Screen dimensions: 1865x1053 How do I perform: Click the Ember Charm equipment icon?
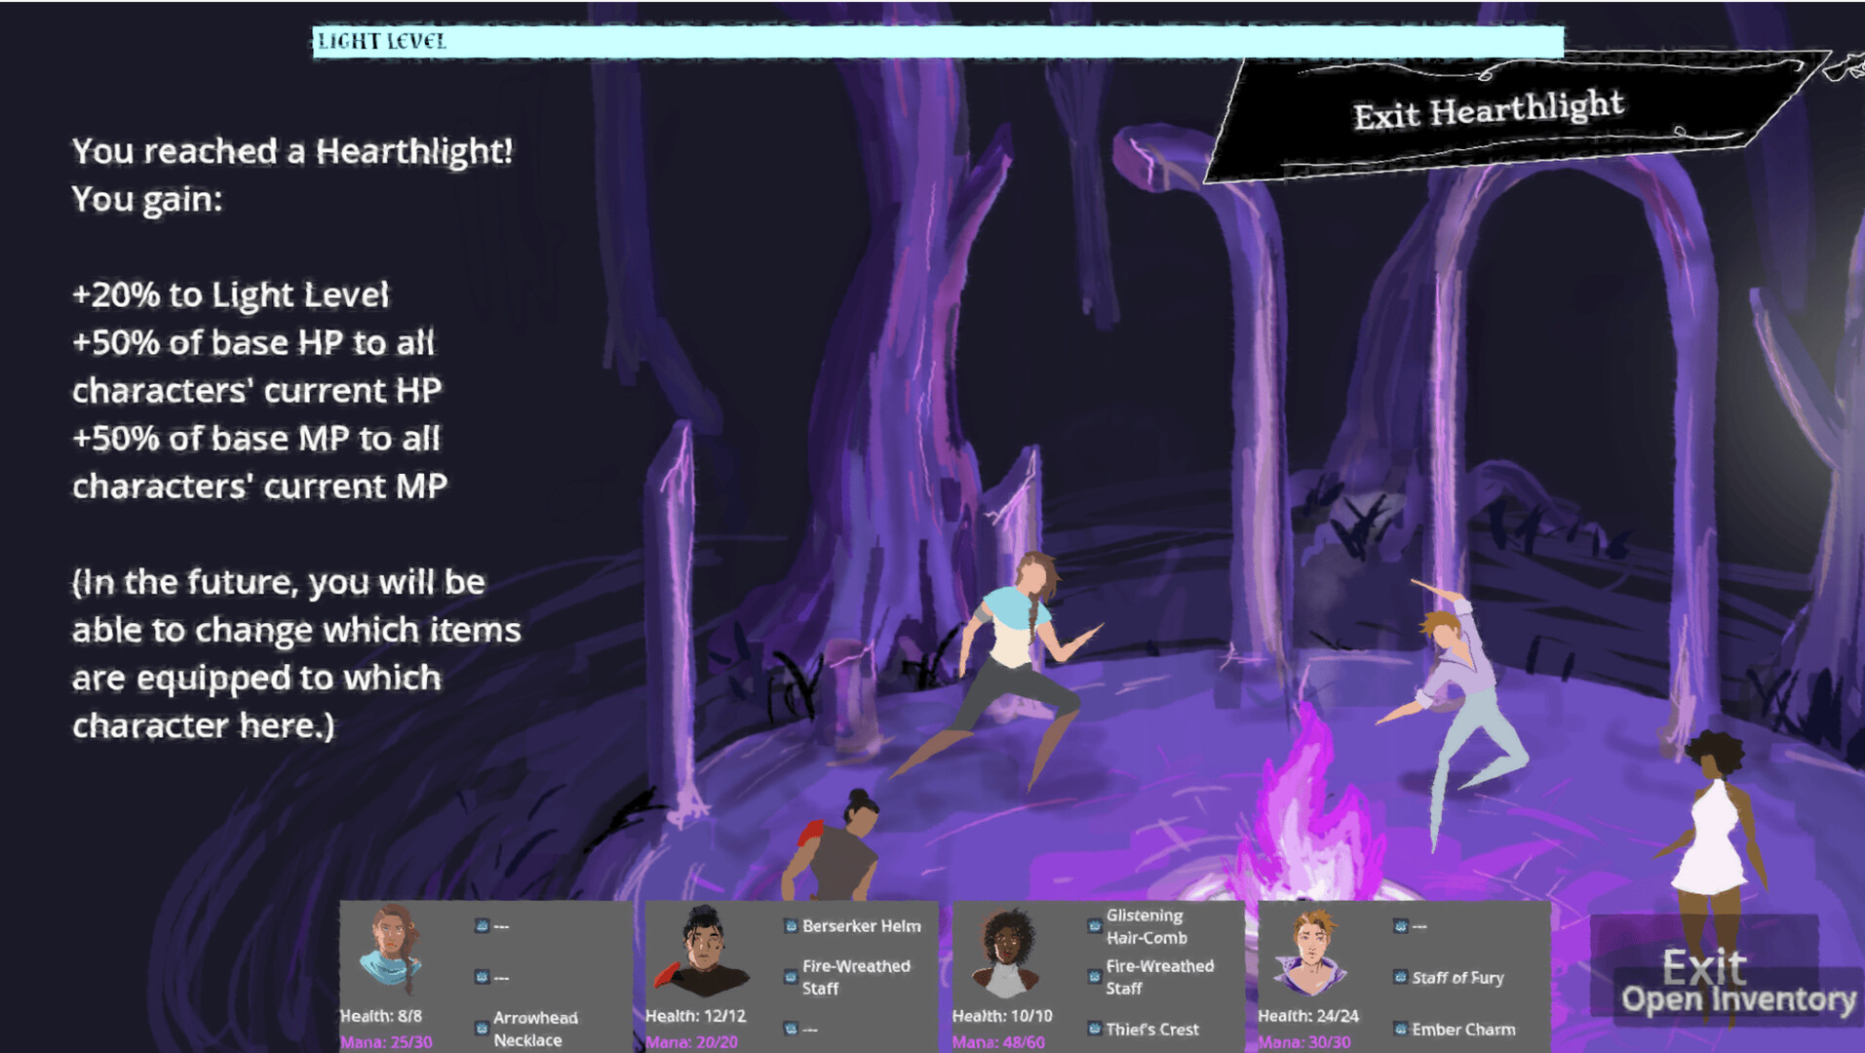point(1398,1030)
